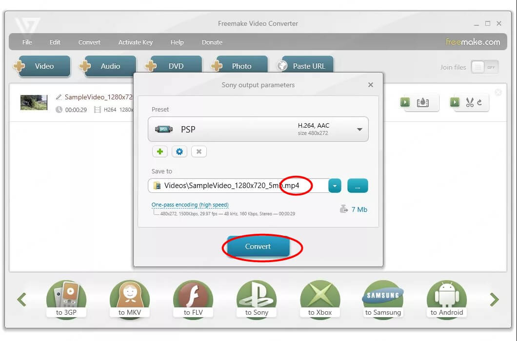Browse for output folder with ellipsis button
The height and width of the screenshot is (341, 517).
tap(358, 186)
